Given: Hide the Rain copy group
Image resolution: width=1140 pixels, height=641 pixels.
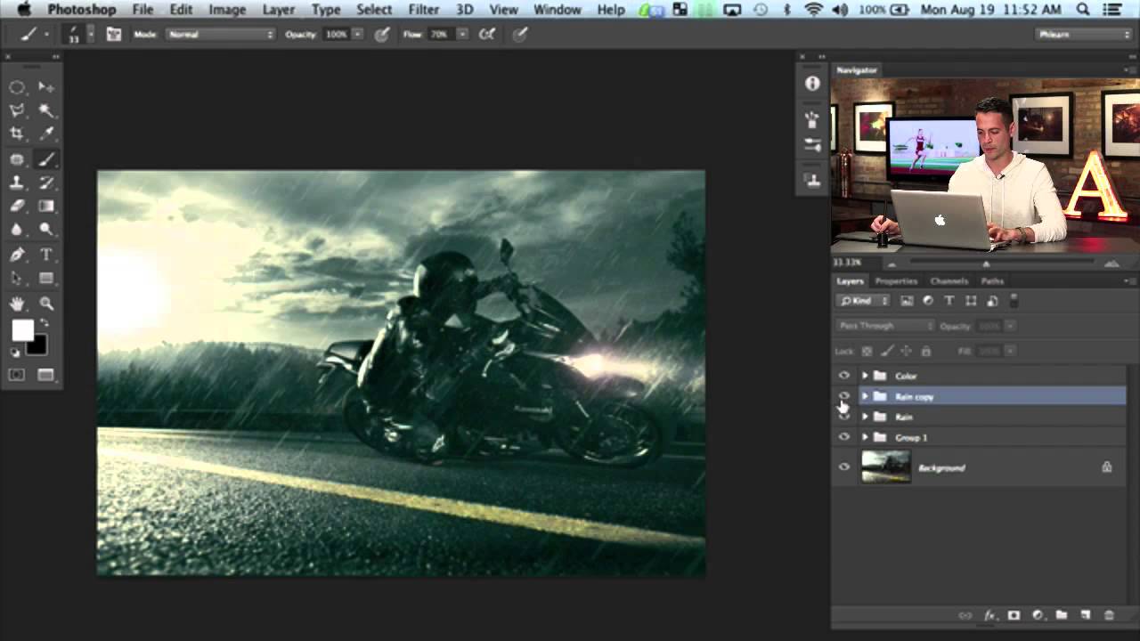Looking at the screenshot, I should [x=844, y=396].
